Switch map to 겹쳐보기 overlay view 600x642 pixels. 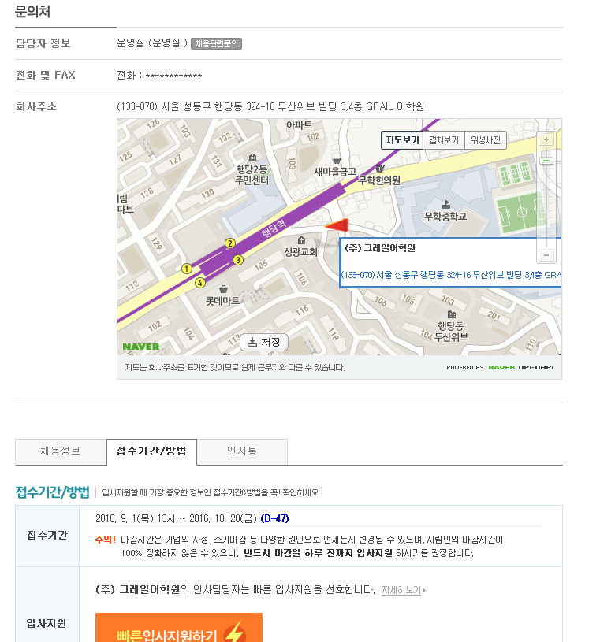[x=444, y=140]
